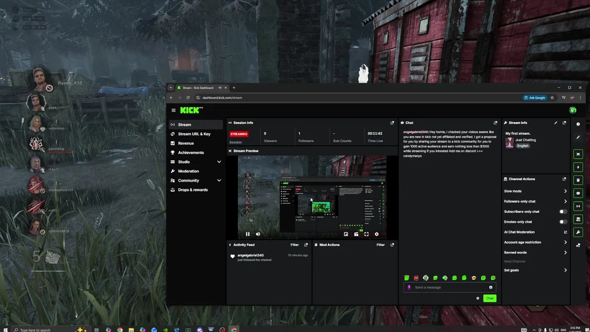Enable Subscribers-only chat toggle
590x332 pixels.
point(563,212)
